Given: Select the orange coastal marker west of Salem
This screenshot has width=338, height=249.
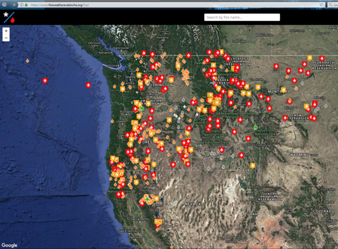Looking at the screenshot, I should 112,121.
